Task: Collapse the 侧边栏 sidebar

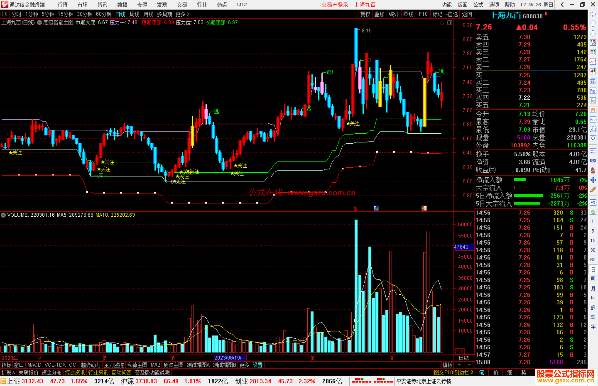Action: click(x=464, y=372)
